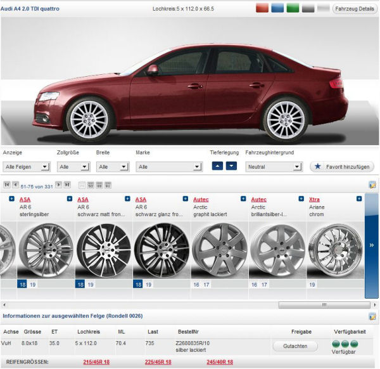Click plus icon on ASA AR 6 schwarz glanz

(x=186, y=199)
